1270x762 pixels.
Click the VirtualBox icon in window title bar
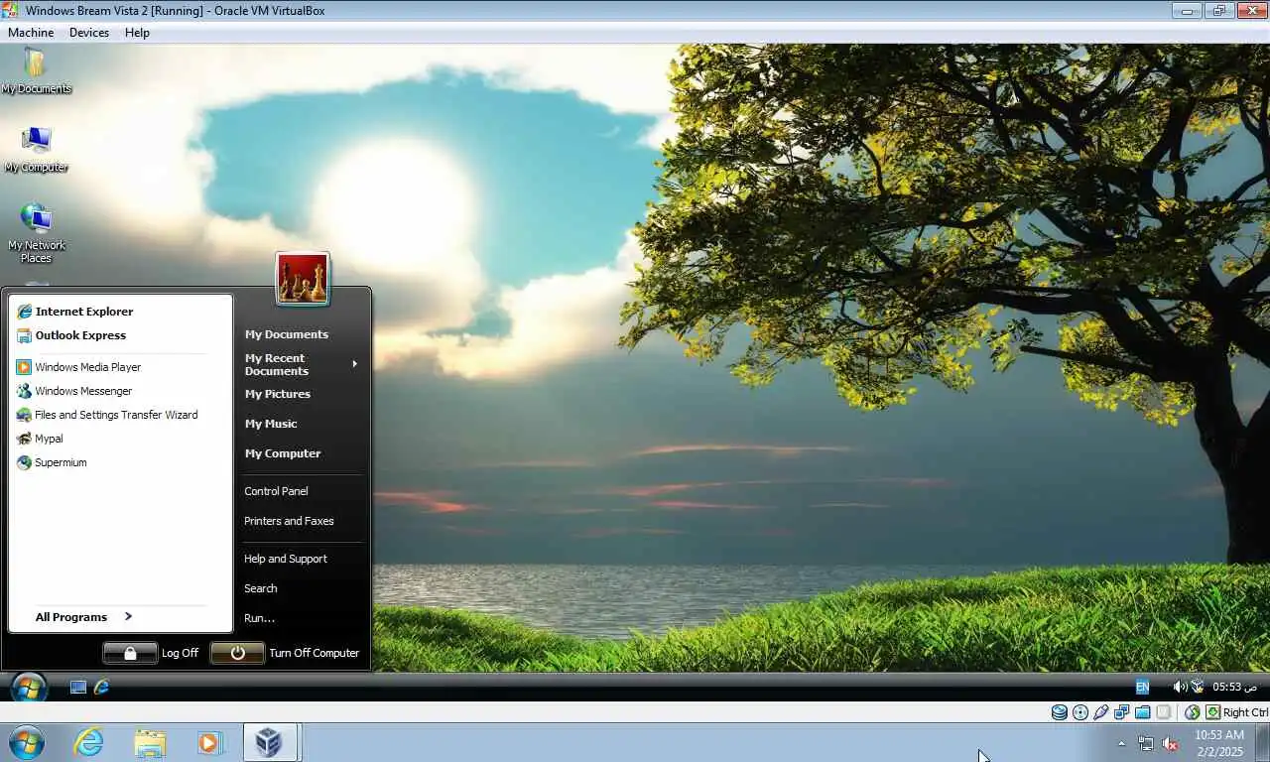pos(11,10)
